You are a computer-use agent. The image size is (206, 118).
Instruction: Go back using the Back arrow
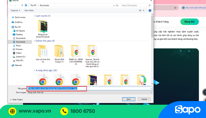[11, 5]
